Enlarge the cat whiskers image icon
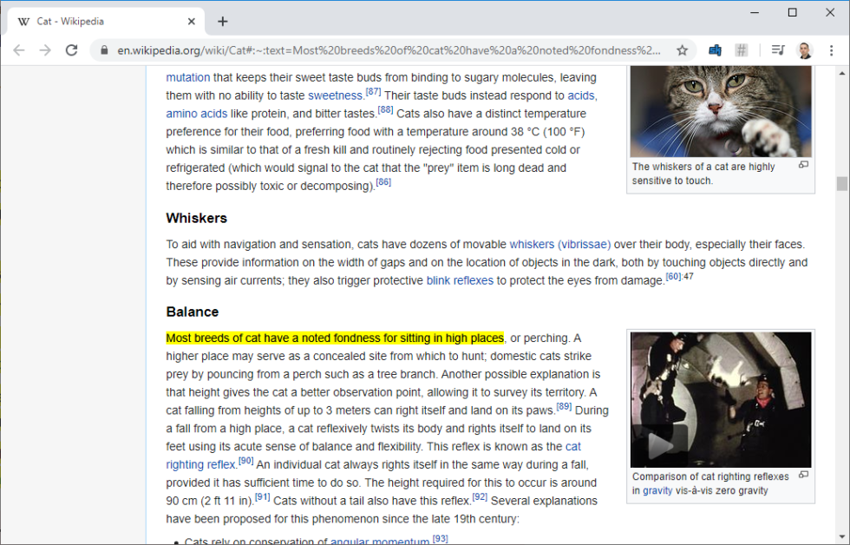 803,165
